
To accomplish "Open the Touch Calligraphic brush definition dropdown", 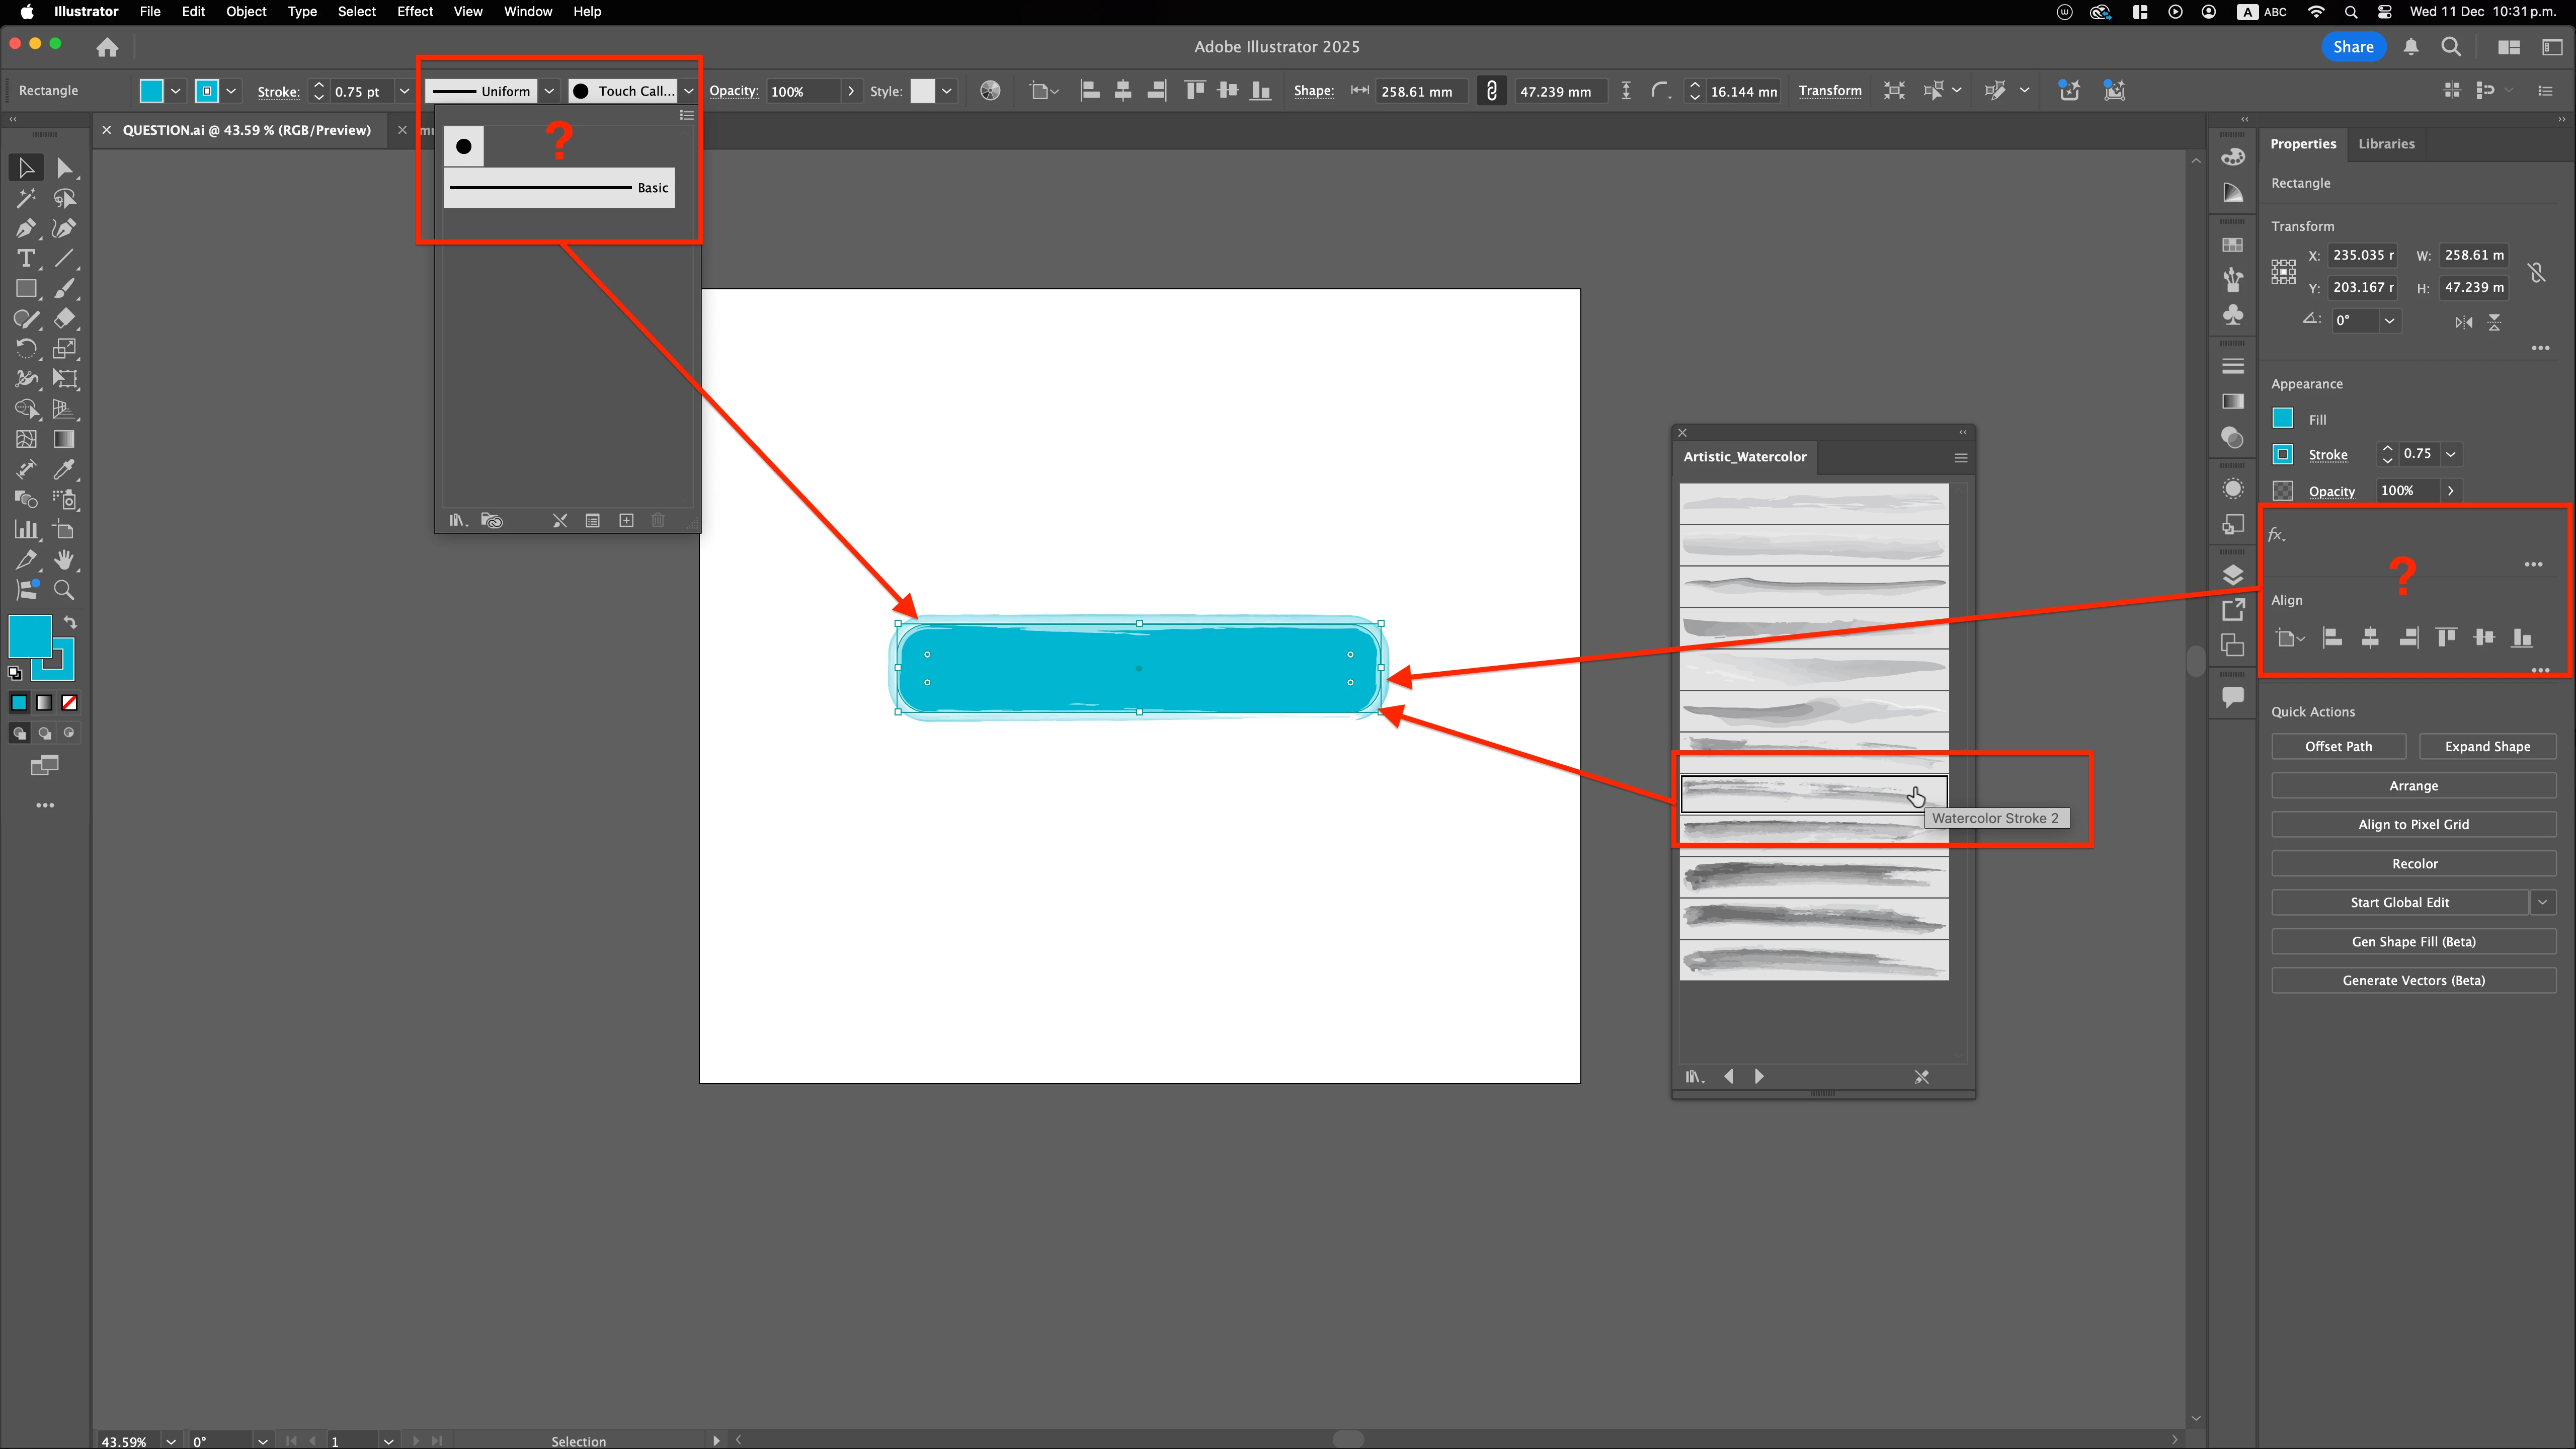I will pyautogui.click(x=688, y=91).
